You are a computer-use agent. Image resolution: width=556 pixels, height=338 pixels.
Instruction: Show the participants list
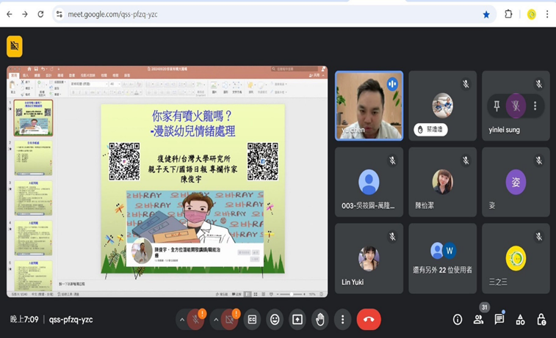(479, 320)
